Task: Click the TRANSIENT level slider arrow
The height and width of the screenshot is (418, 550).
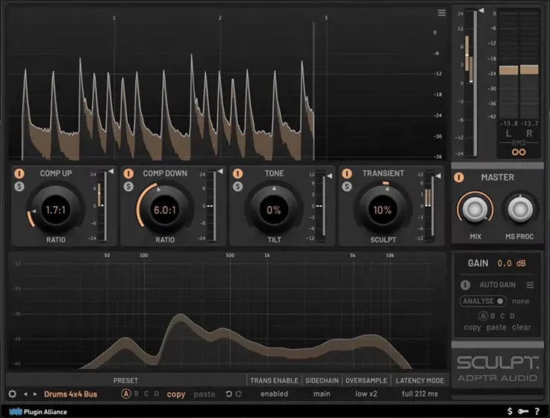Action: [439, 176]
